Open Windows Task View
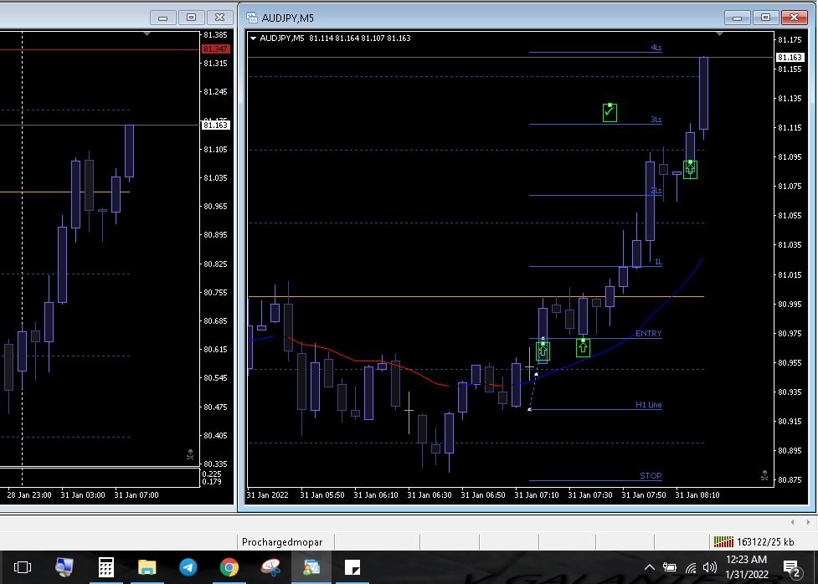Image resolution: width=818 pixels, height=584 pixels. pos(23,567)
